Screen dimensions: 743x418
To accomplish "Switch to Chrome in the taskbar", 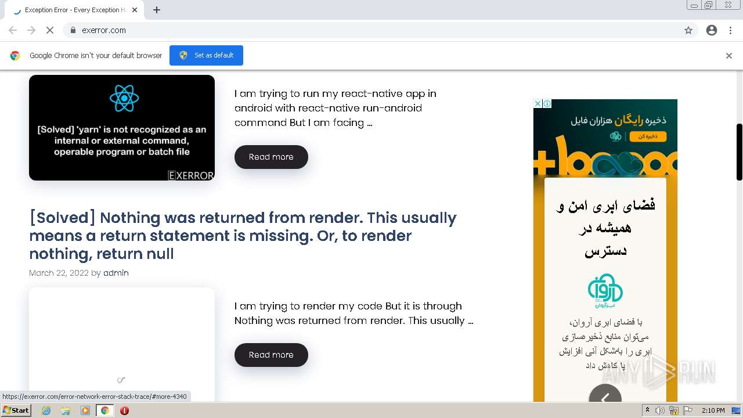I will point(105,410).
